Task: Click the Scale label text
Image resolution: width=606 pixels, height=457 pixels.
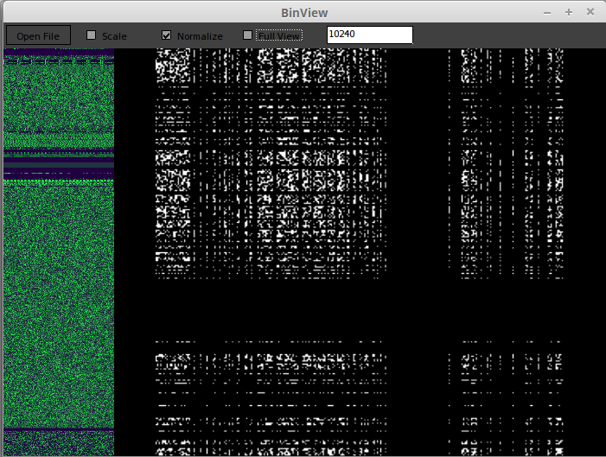Action: coord(114,36)
